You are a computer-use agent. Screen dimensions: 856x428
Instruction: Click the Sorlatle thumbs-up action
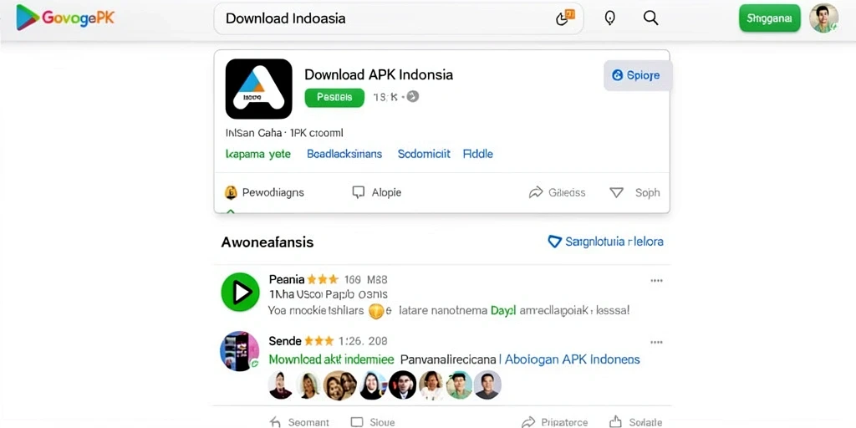635,422
